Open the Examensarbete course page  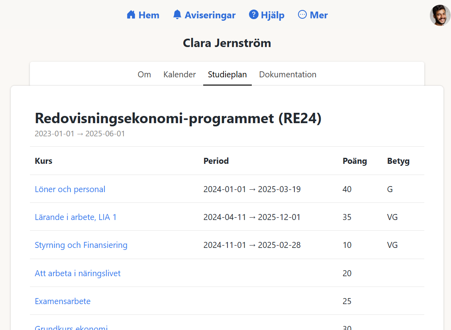click(63, 301)
